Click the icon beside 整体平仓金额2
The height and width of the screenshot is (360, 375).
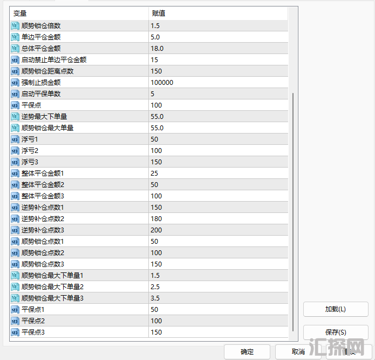(15, 185)
